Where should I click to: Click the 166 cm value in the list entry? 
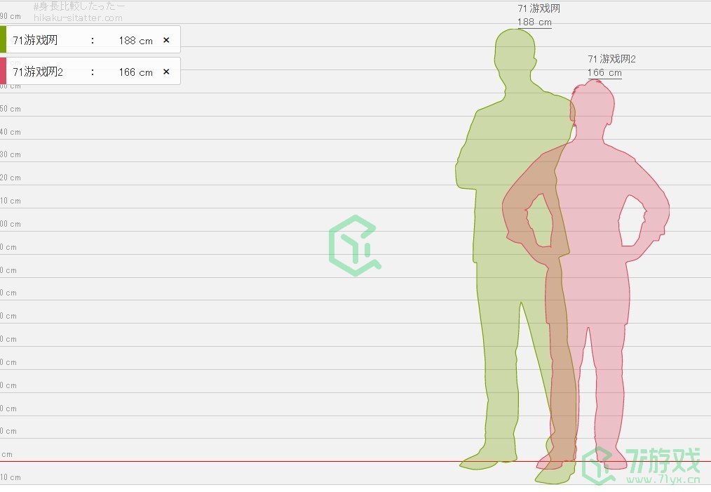[x=135, y=72]
